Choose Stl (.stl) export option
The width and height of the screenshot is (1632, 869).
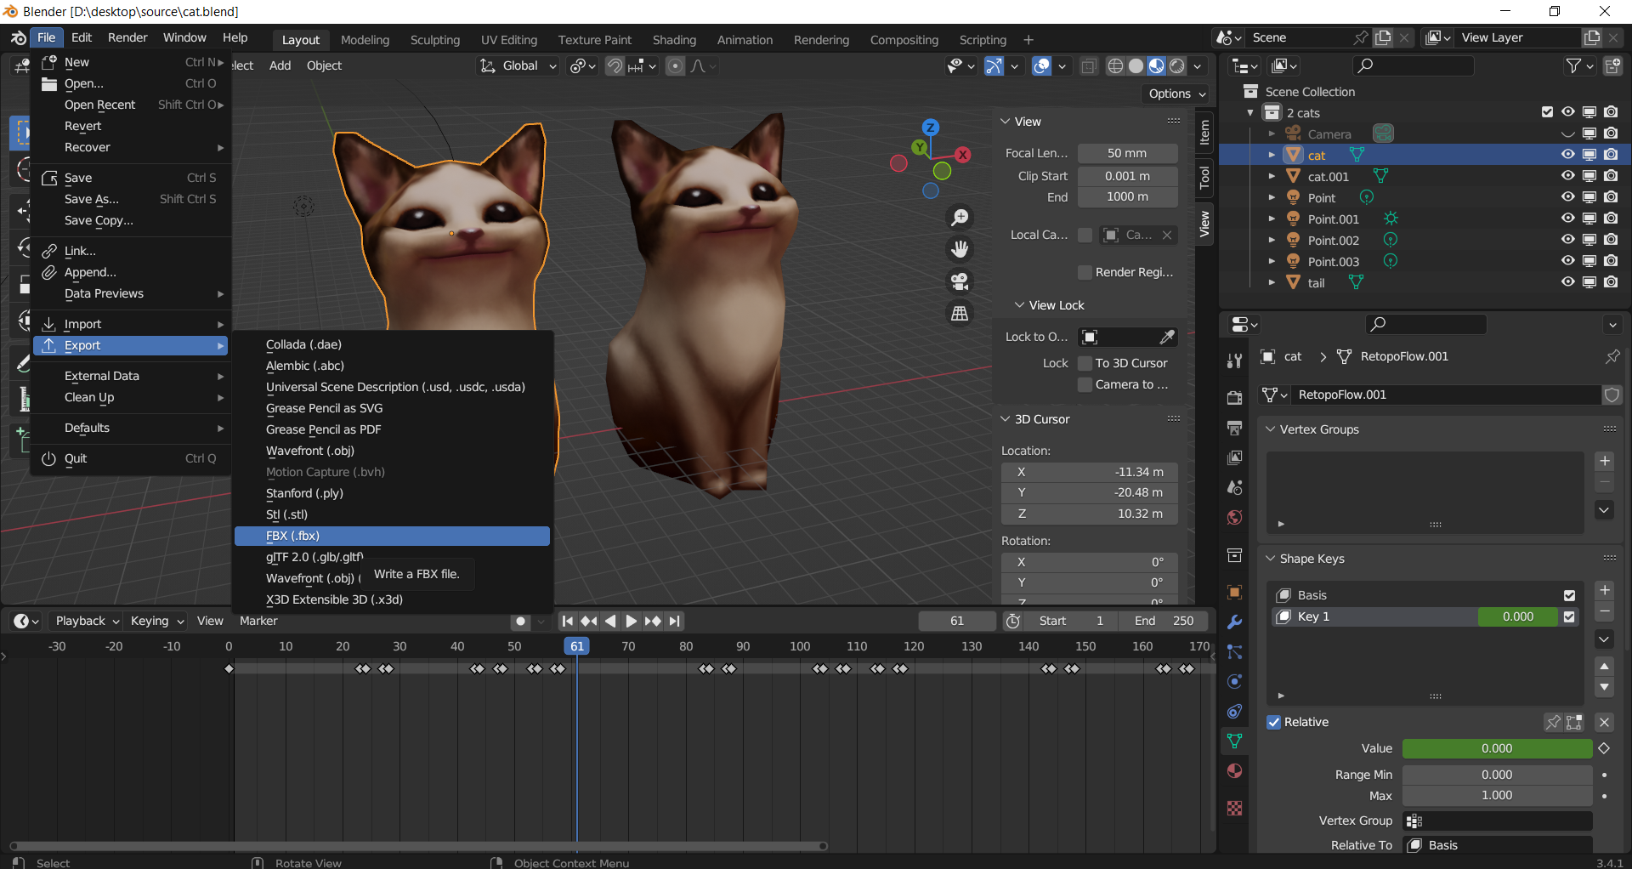coord(392,514)
